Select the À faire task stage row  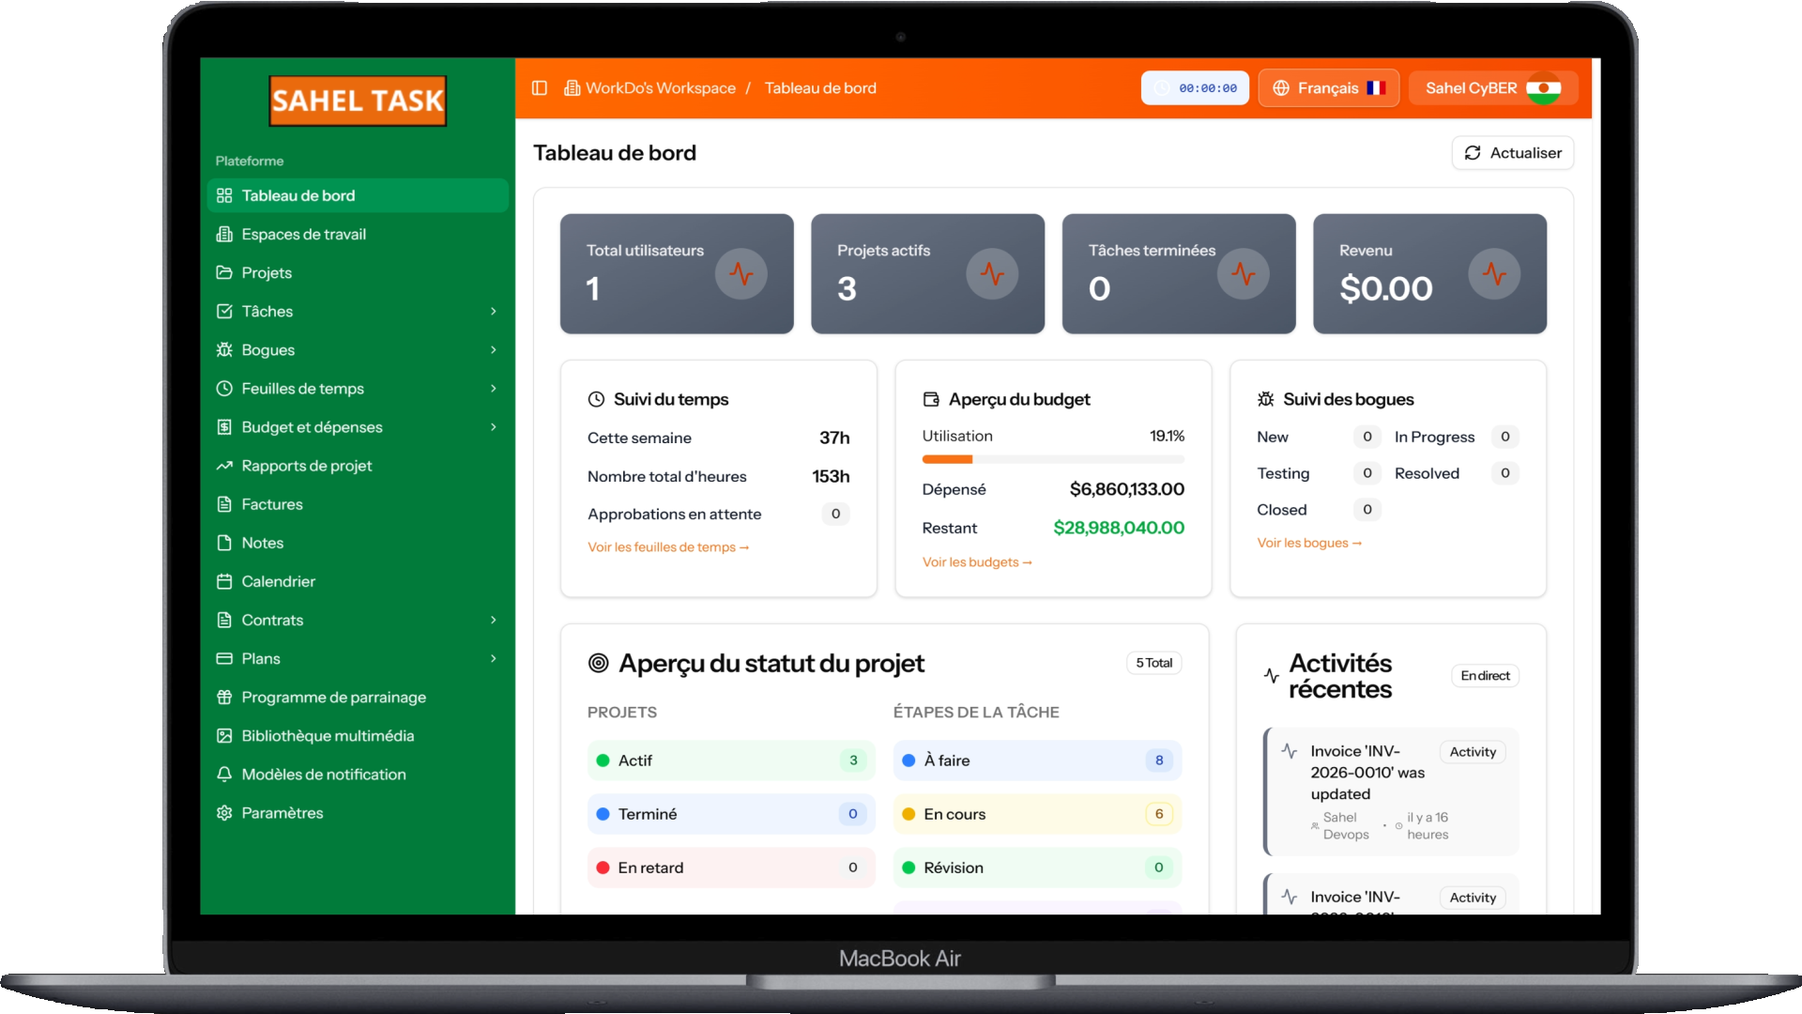pyautogui.click(x=1037, y=760)
